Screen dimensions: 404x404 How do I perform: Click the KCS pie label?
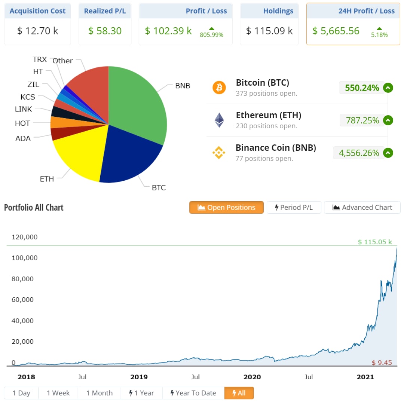tap(28, 97)
